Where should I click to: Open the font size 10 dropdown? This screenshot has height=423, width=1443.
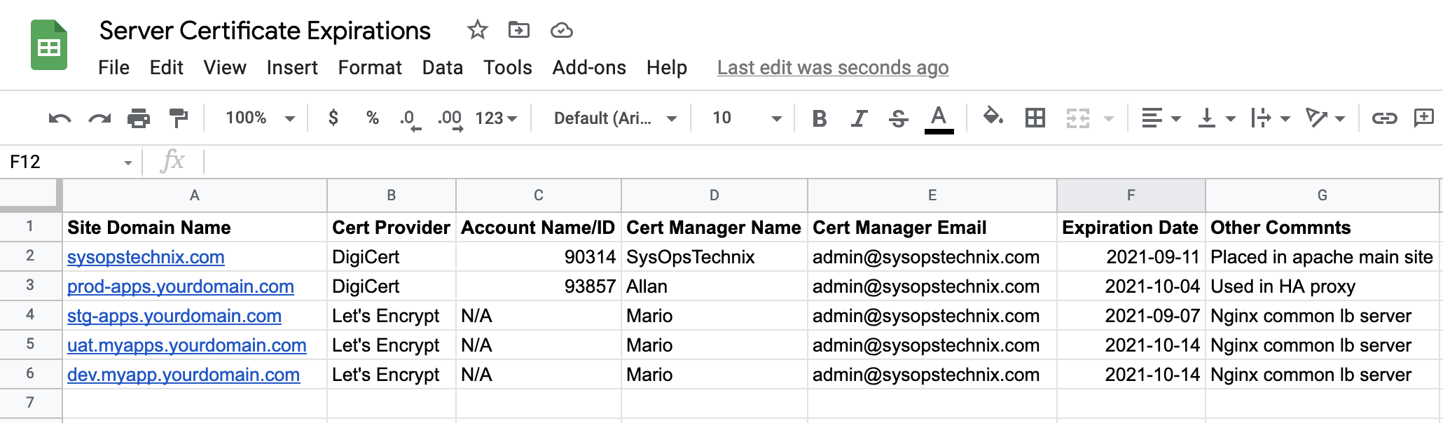[747, 118]
